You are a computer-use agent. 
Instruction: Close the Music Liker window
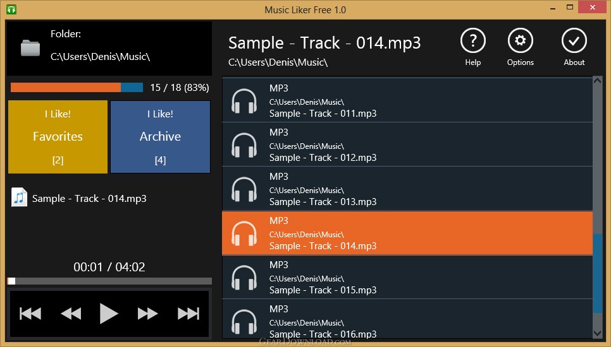[593, 8]
